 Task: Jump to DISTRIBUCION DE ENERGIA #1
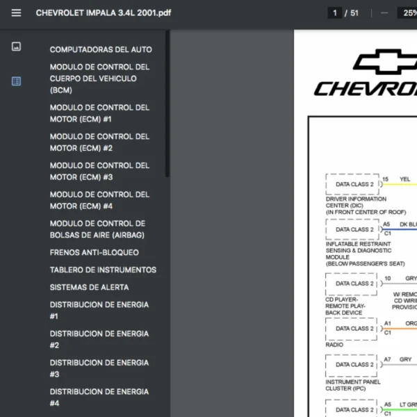[x=99, y=311]
